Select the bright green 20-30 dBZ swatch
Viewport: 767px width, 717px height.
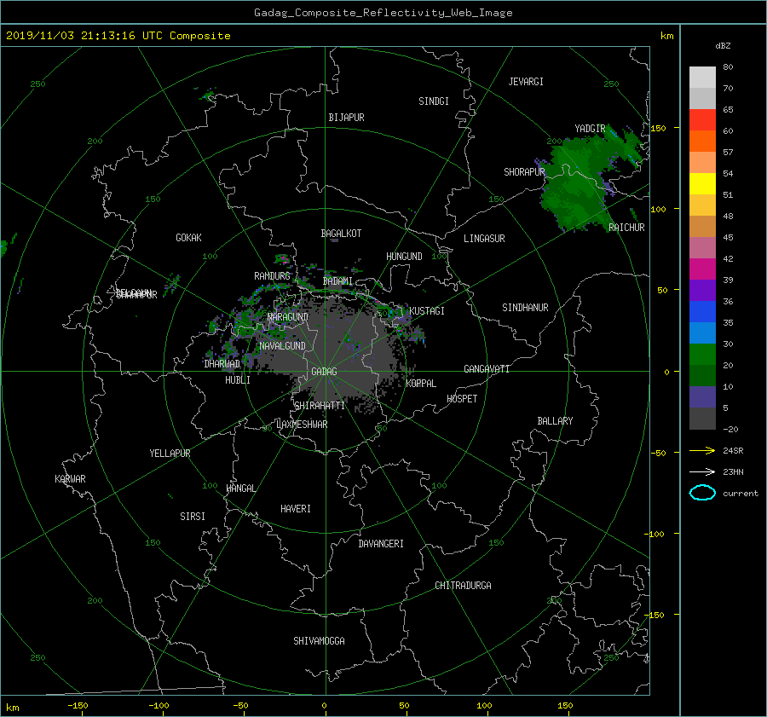point(702,354)
